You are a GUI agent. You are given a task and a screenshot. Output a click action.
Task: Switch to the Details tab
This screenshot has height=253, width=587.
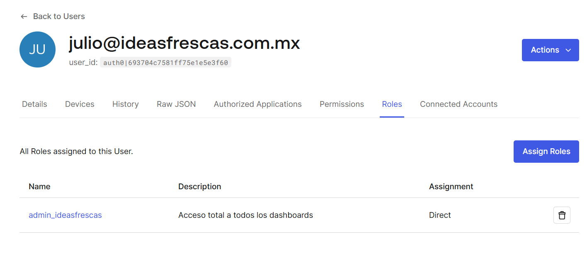tap(34, 104)
